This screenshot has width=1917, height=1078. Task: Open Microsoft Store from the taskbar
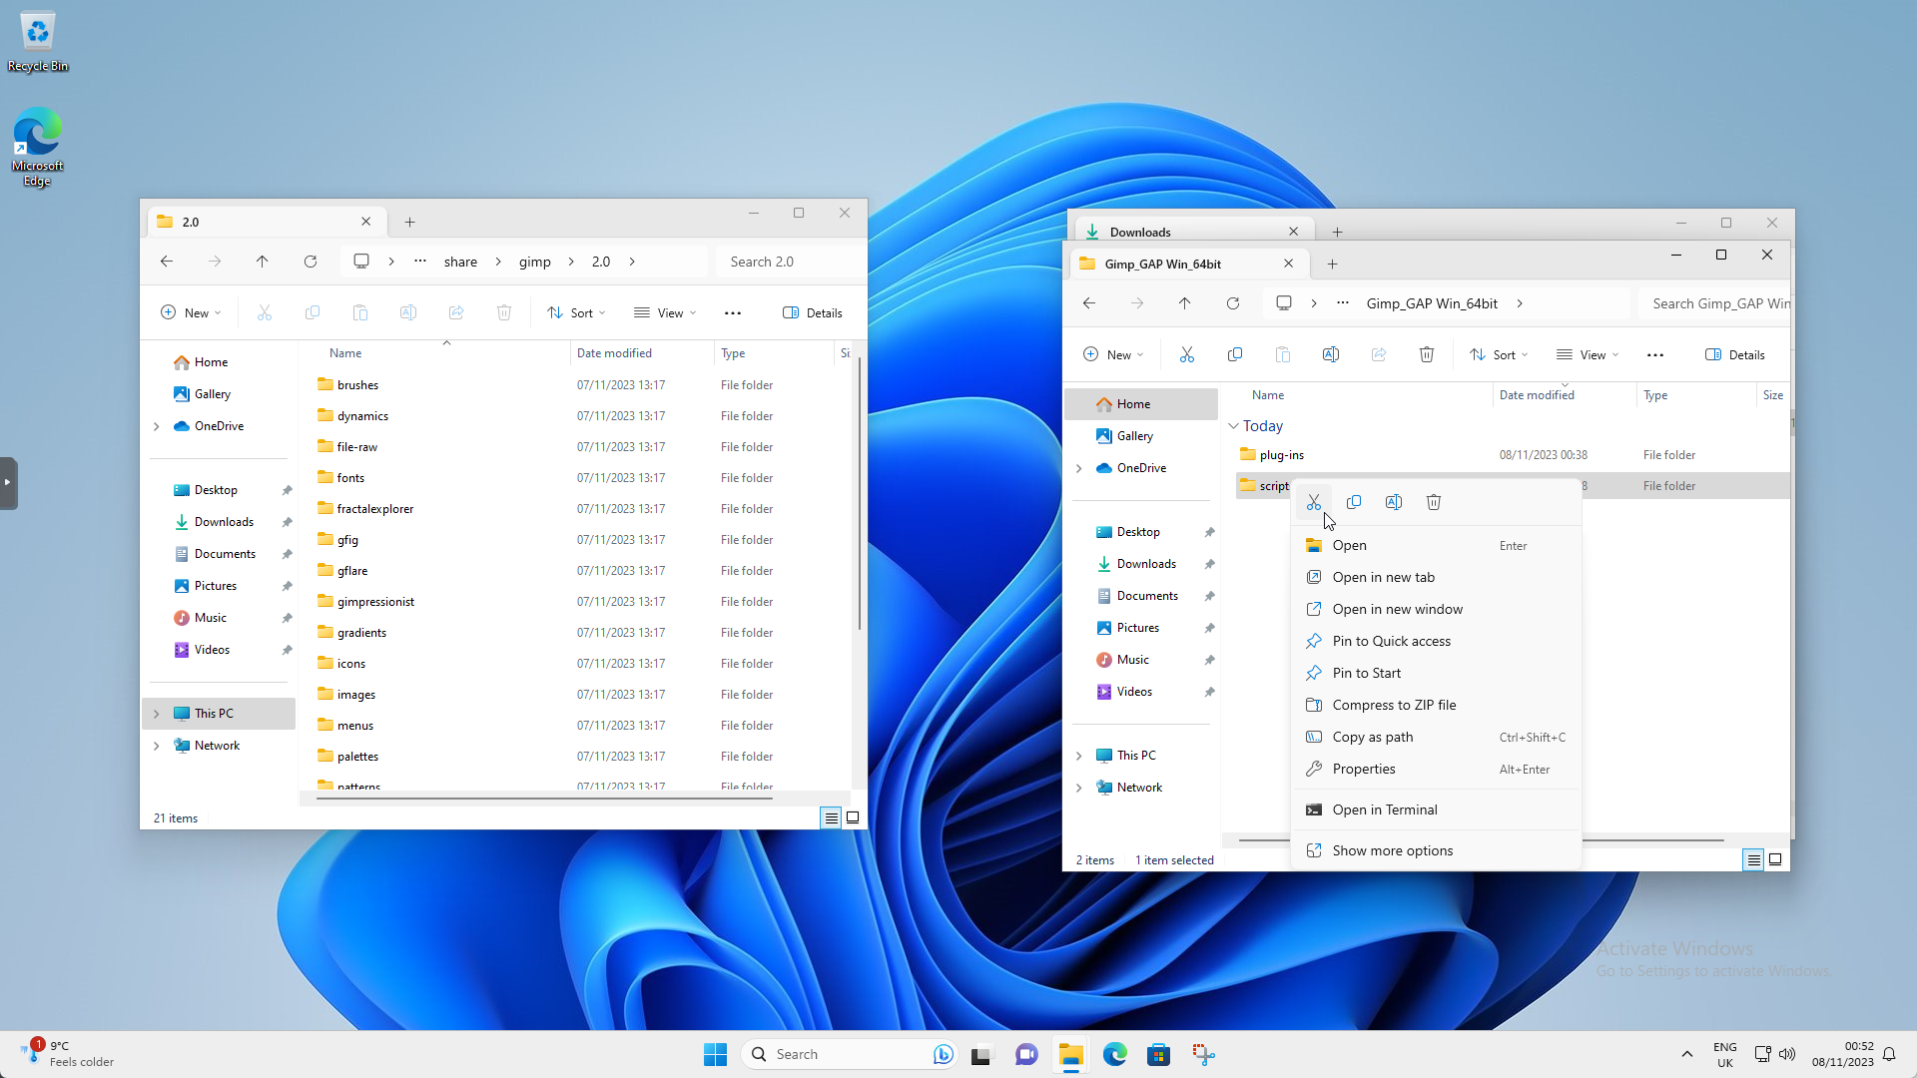(x=1158, y=1054)
